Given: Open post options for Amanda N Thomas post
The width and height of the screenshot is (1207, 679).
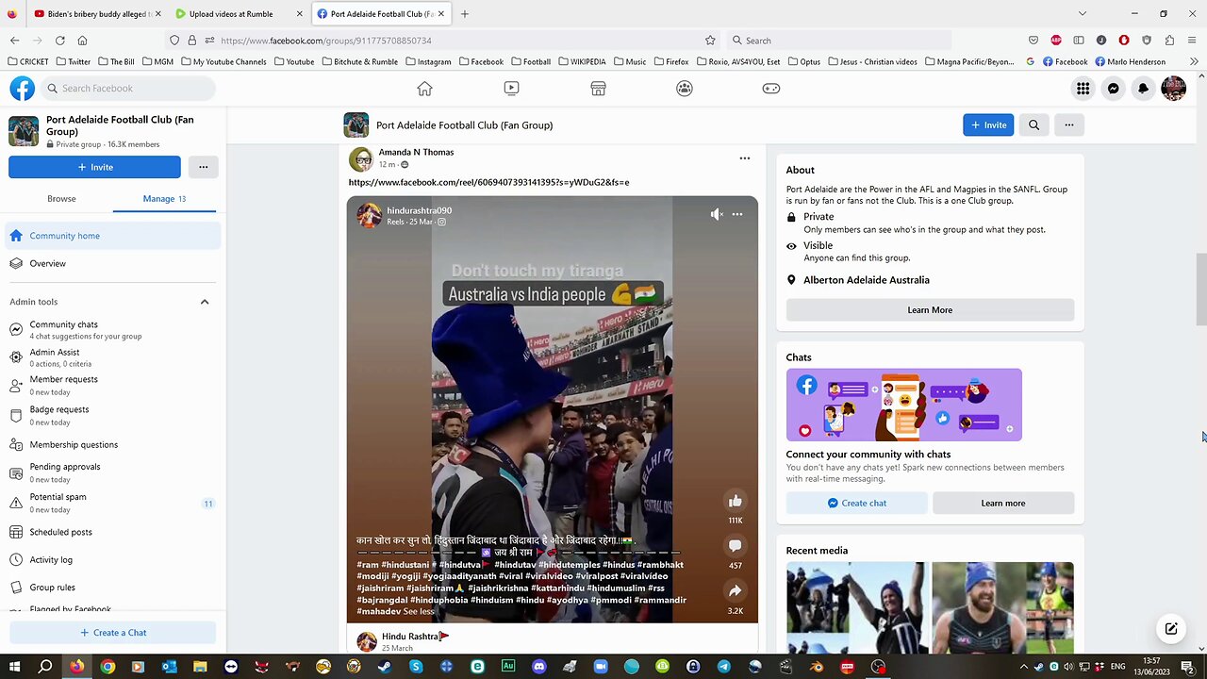Looking at the screenshot, I should pyautogui.click(x=744, y=158).
